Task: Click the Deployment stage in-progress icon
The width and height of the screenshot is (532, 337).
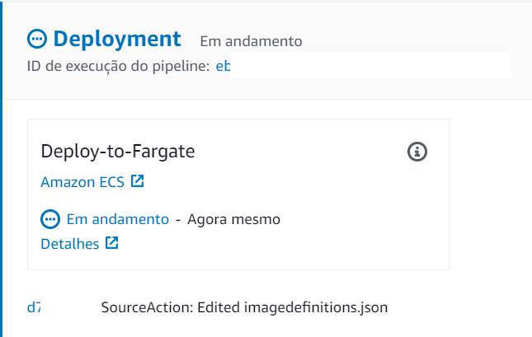Action: (38, 39)
